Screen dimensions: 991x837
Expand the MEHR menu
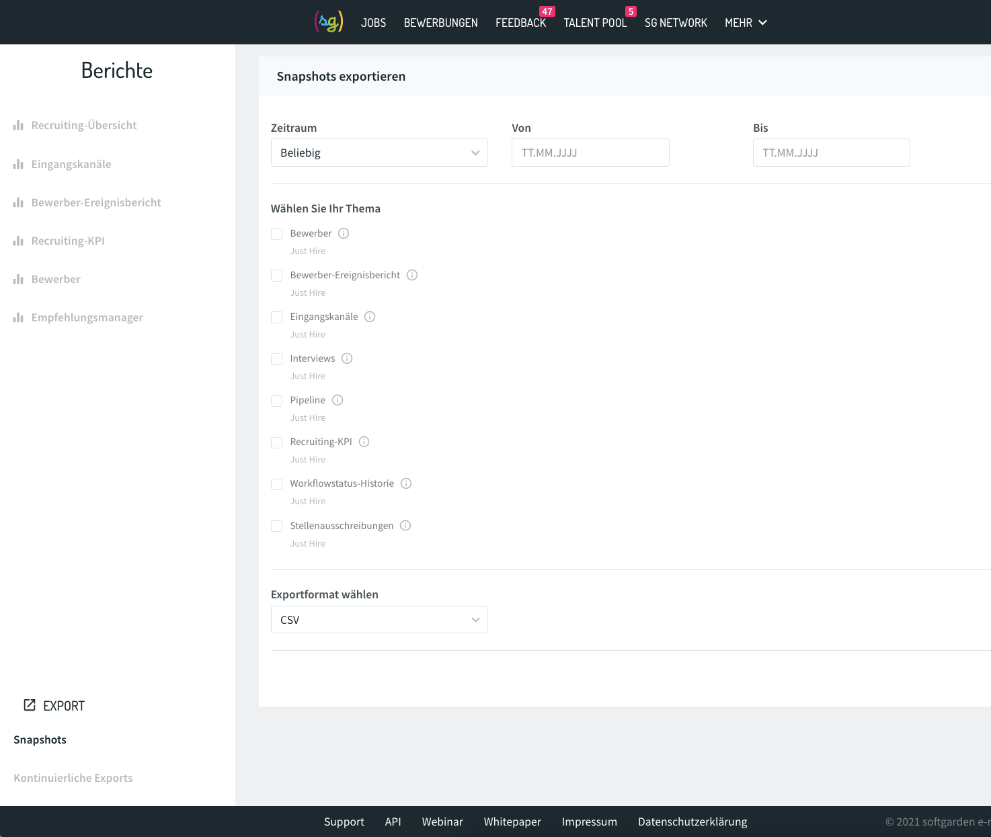point(746,23)
